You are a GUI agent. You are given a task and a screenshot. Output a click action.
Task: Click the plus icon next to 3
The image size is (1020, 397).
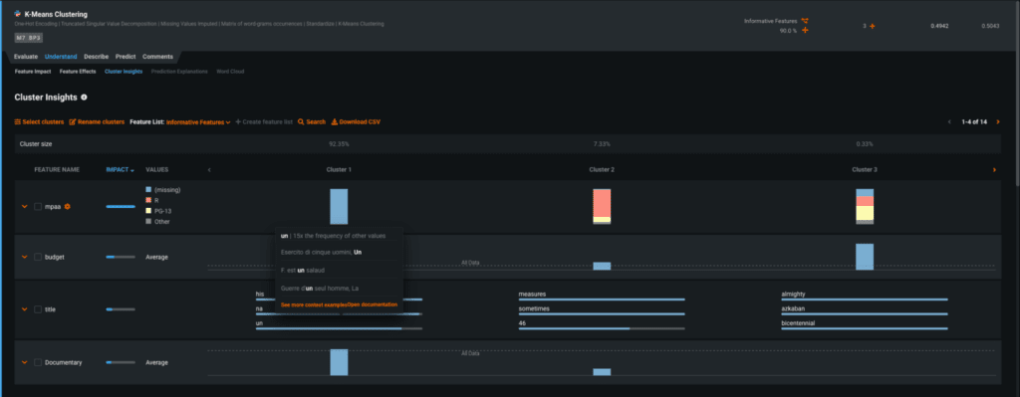(873, 26)
